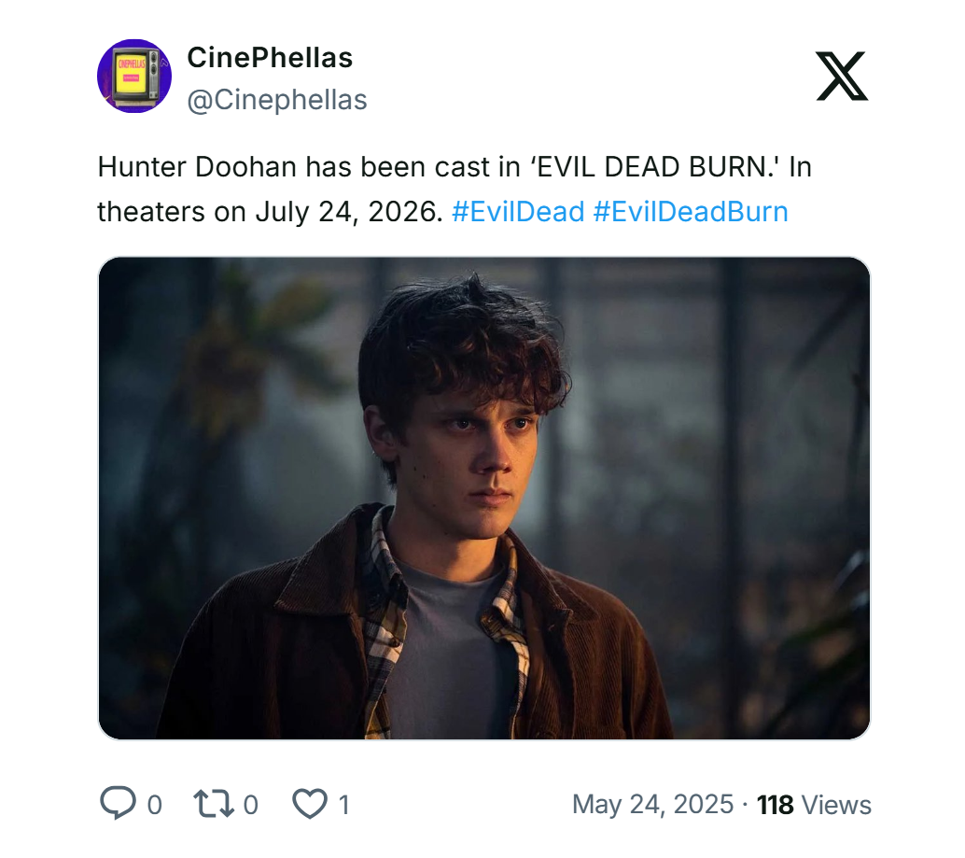Click the reply speech bubble icon
Image resolution: width=965 pixels, height=858 pixels.
pyautogui.click(x=120, y=803)
